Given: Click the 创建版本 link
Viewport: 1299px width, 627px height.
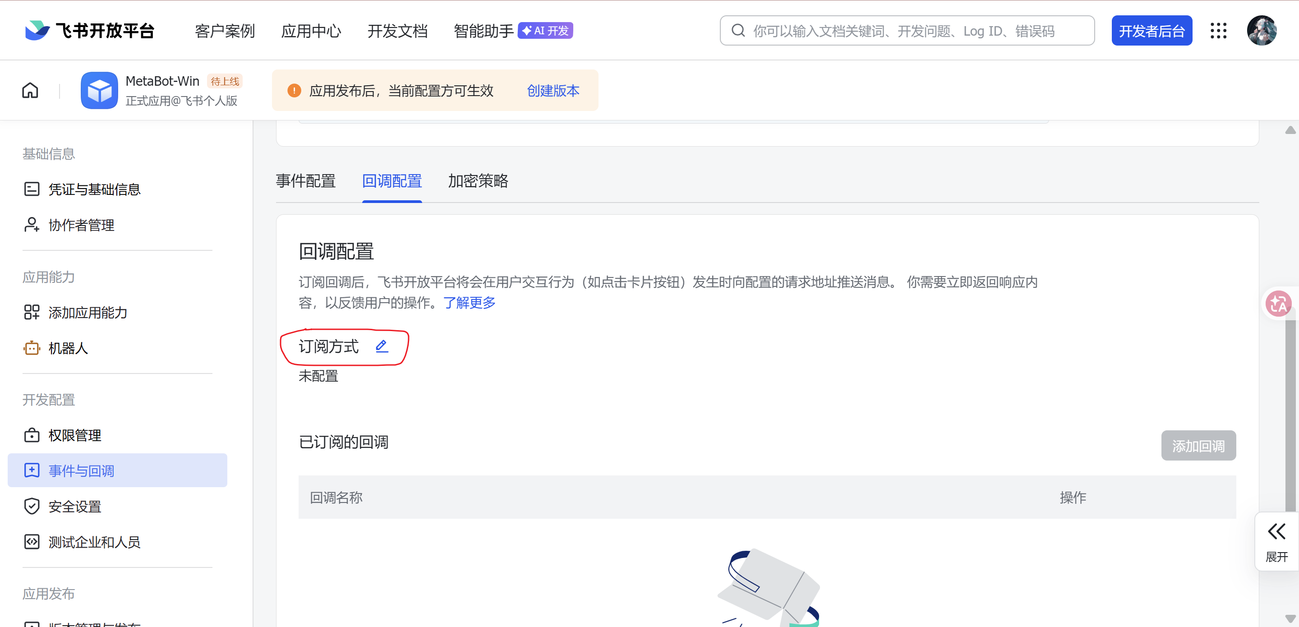Looking at the screenshot, I should (553, 91).
